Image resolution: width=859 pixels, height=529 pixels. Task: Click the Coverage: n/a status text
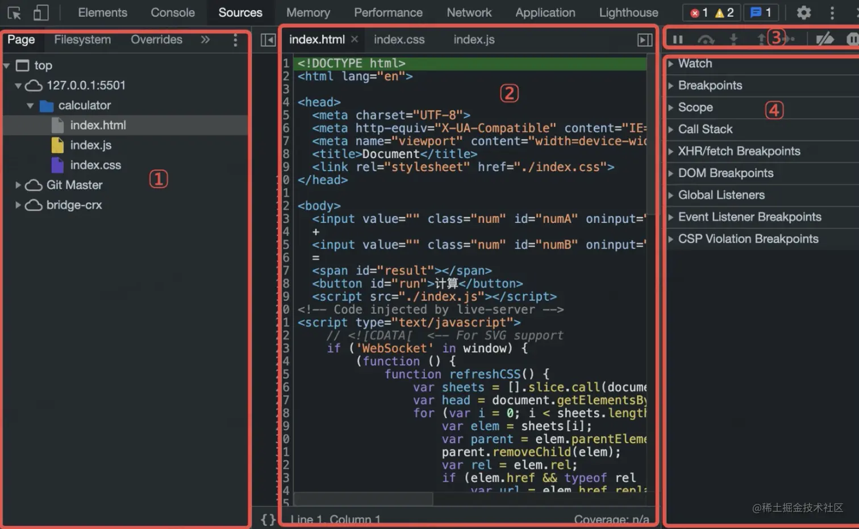click(x=611, y=520)
